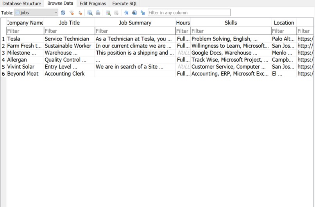The height and width of the screenshot is (207, 315).
Task: Select the 'Farm Fresh t...' cell
Action: click(25, 46)
